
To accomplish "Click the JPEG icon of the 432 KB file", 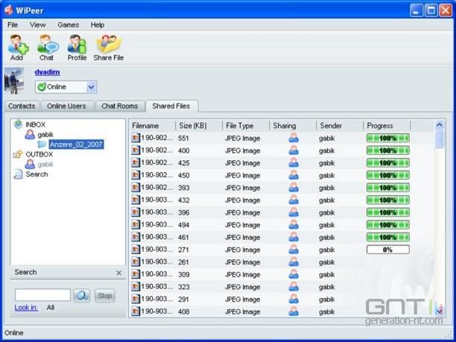I will pos(136,200).
